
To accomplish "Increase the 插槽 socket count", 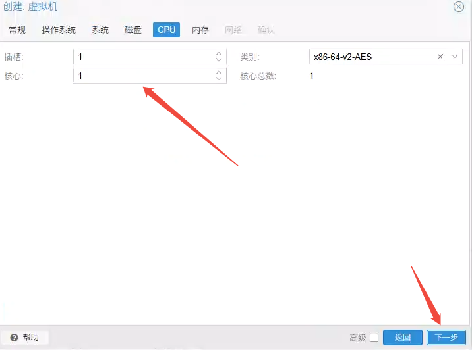I will click(219, 54).
